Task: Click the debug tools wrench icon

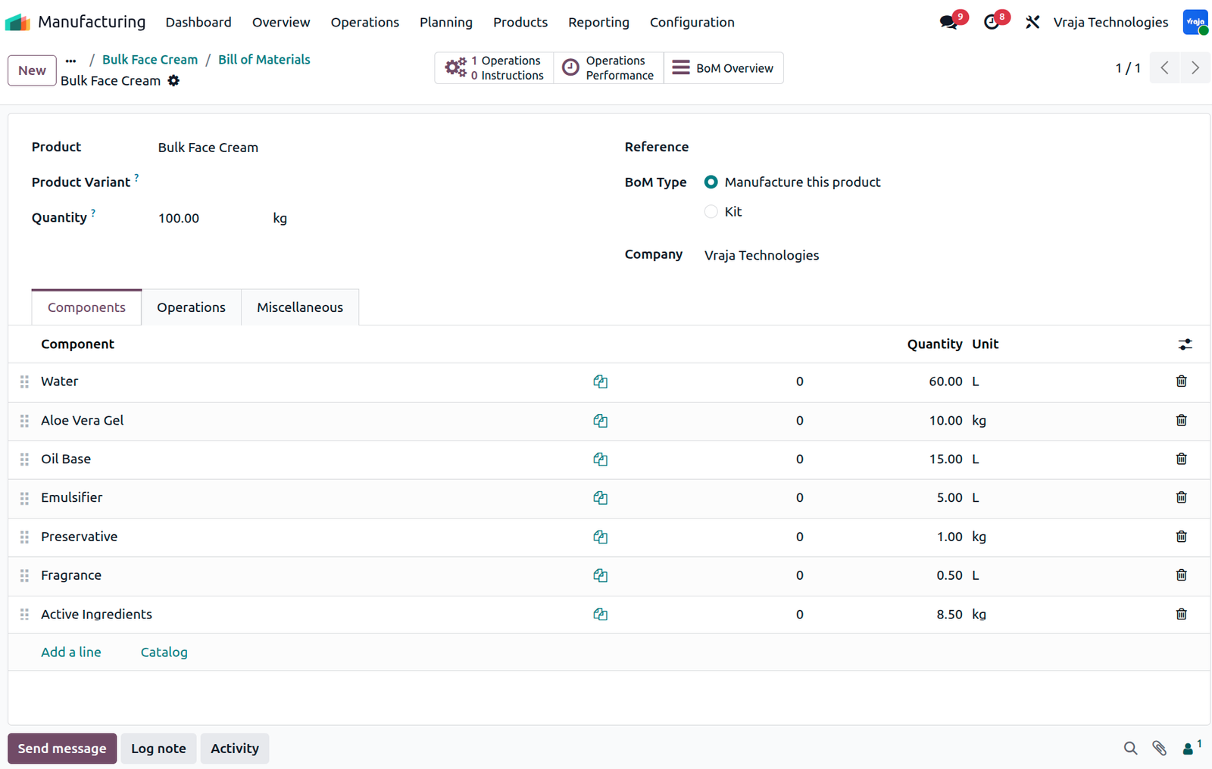Action: [x=1032, y=22]
